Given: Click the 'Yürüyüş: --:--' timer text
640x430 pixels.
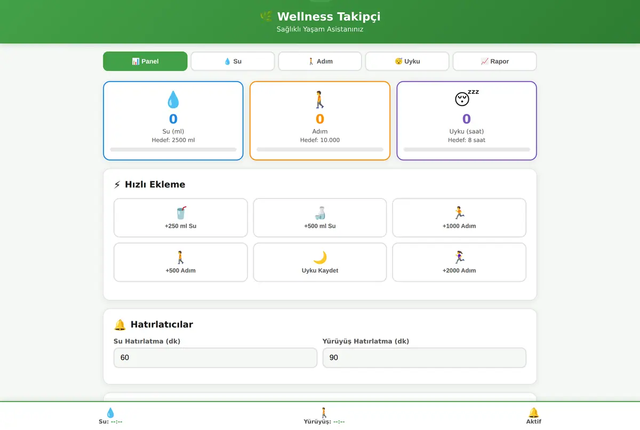Looking at the screenshot, I should pos(324,421).
